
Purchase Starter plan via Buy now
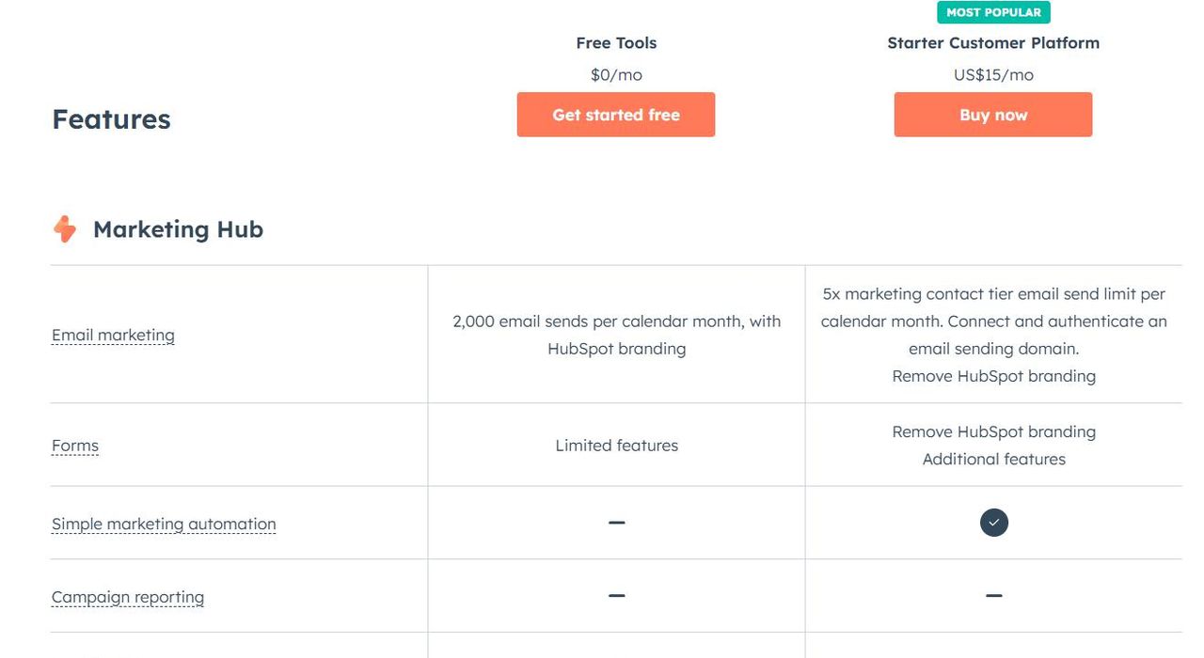[x=993, y=115]
